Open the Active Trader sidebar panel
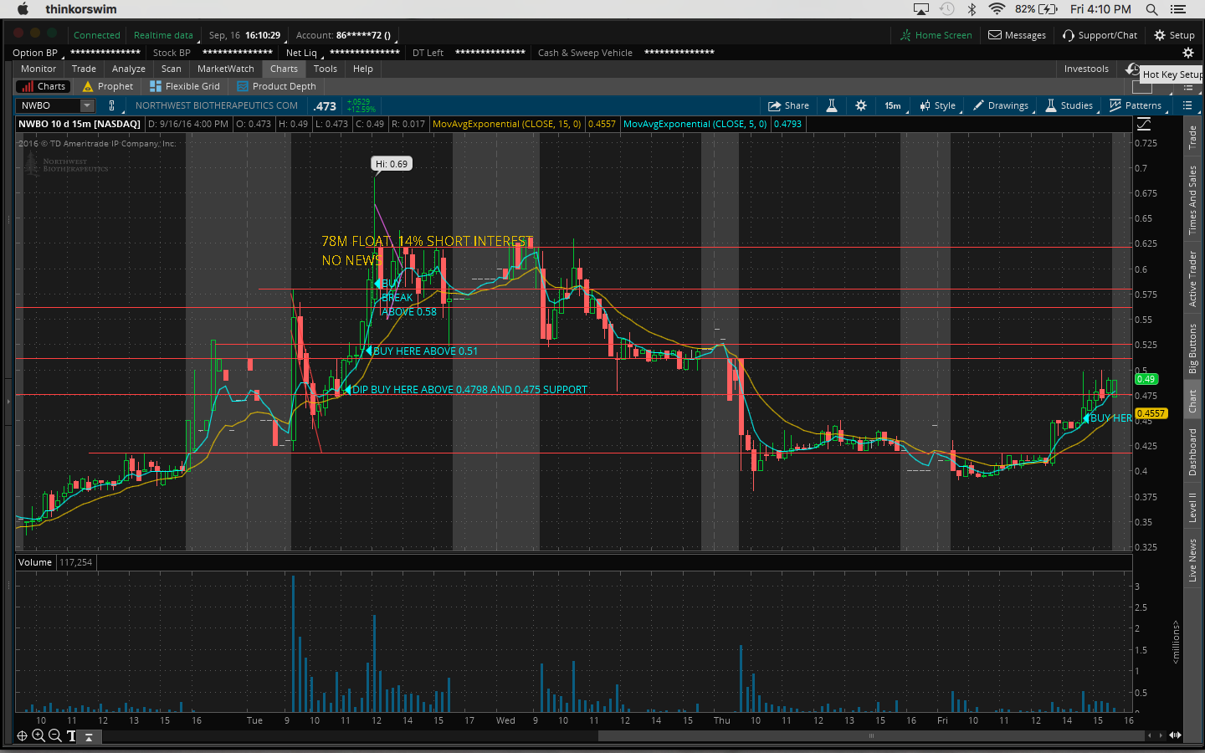This screenshot has height=753, width=1205. [x=1192, y=279]
